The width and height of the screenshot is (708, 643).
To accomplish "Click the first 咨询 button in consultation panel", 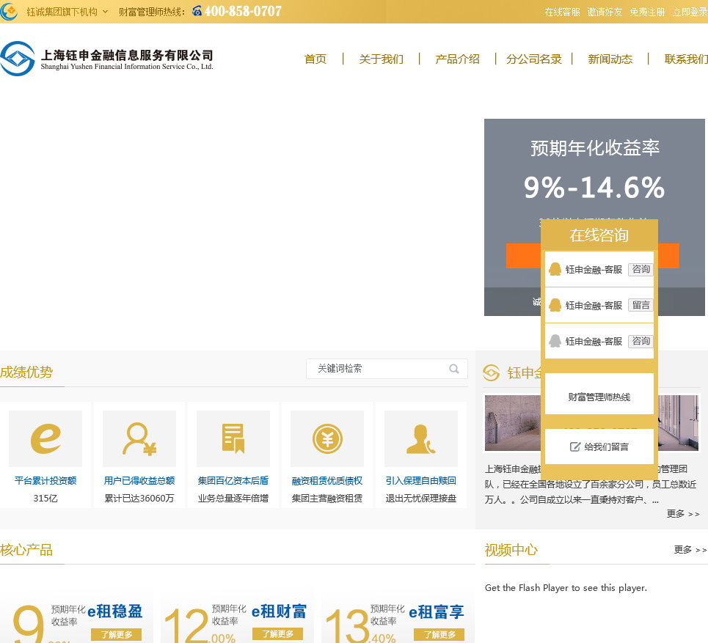I will 641,269.
